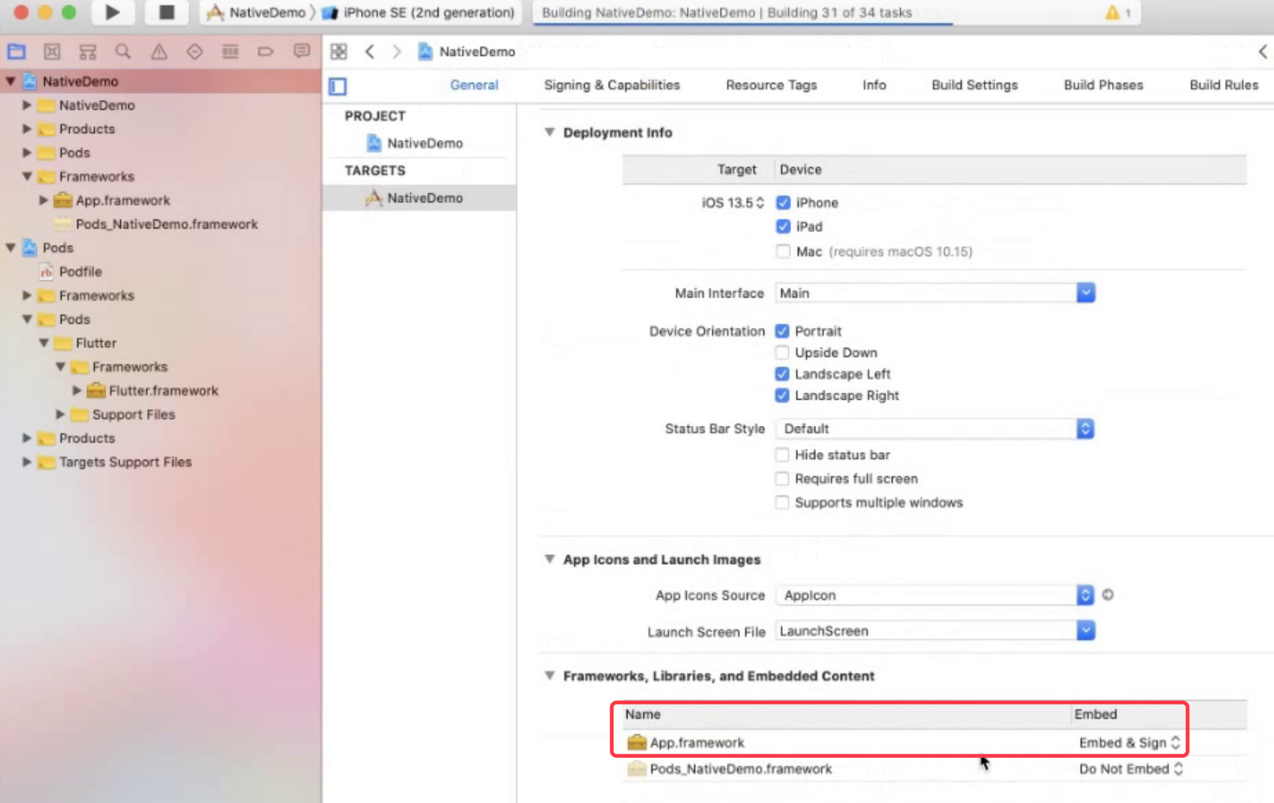1274x803 pixels.
Task: Toggle the project and targets list sidebar
Action: pyautogui.click(x=338, y=86)
